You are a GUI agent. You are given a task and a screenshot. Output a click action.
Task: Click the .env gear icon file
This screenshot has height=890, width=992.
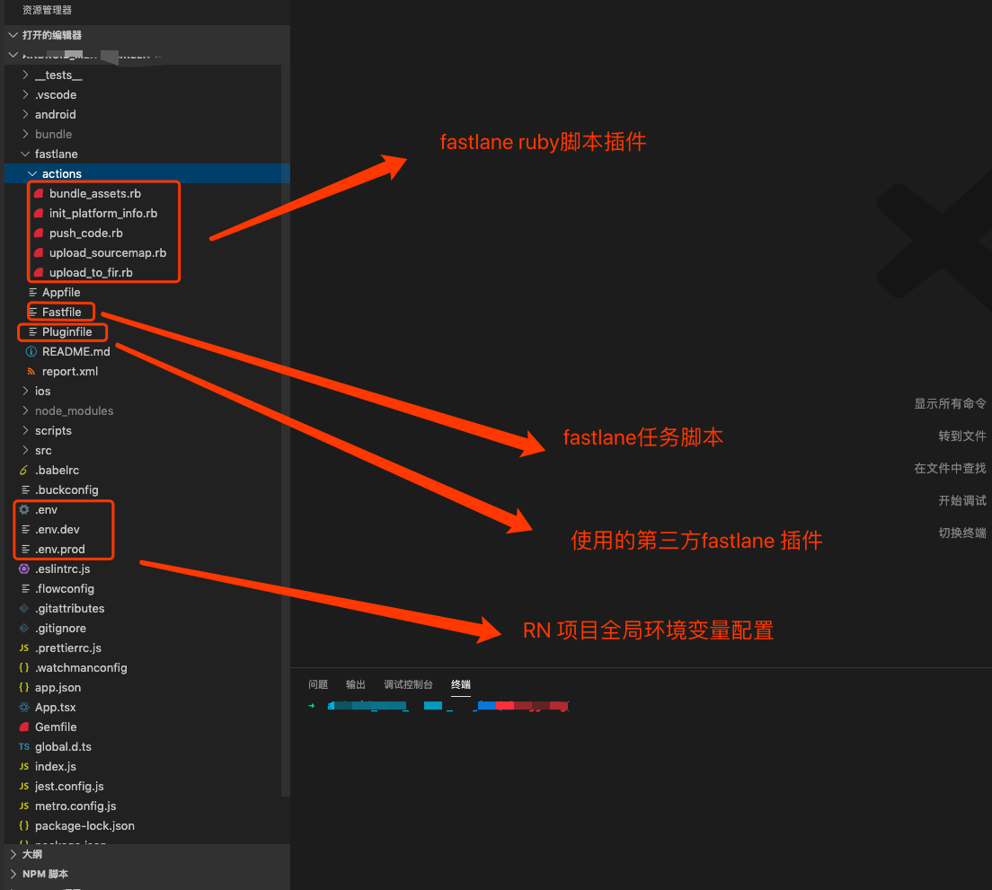pyautogui.click(x=24, y=509)
